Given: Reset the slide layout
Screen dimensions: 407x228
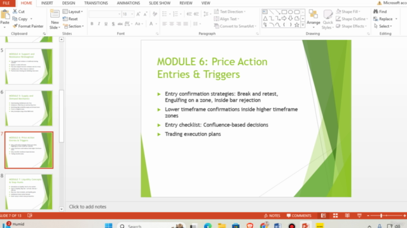Looking at the screenshot, I should (x=71, y=19).
